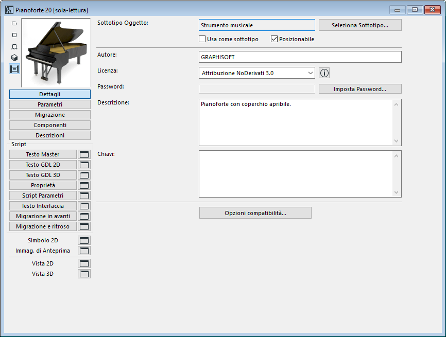Show license info via the i icon
This screenshot has width=446, height=337.
(x=324, y=73)
